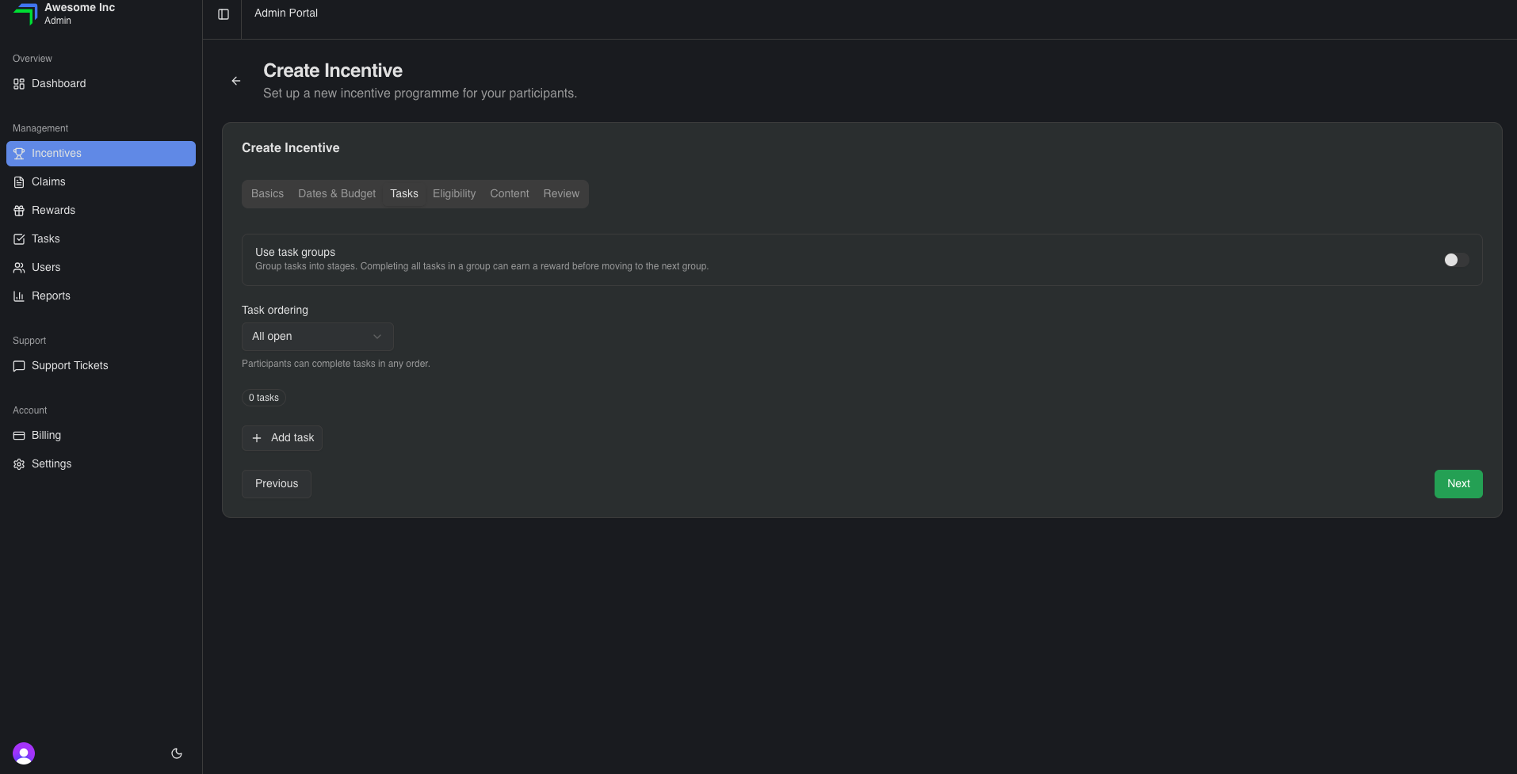Viewport: 1517px width, 774px height.
Task: Click the Task ordering label
Action: (x=275, y=311)
